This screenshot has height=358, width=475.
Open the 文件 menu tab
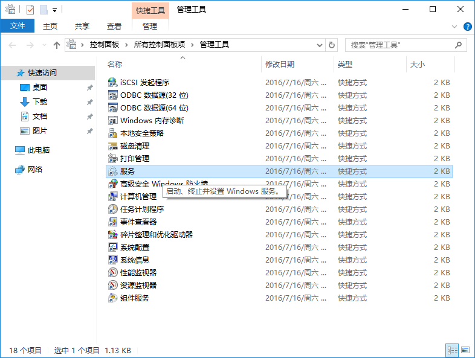tap(18, 26)
